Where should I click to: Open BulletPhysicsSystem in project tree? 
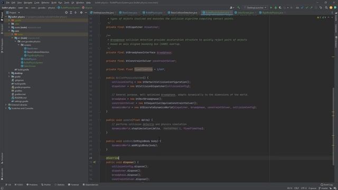[33, 63]
